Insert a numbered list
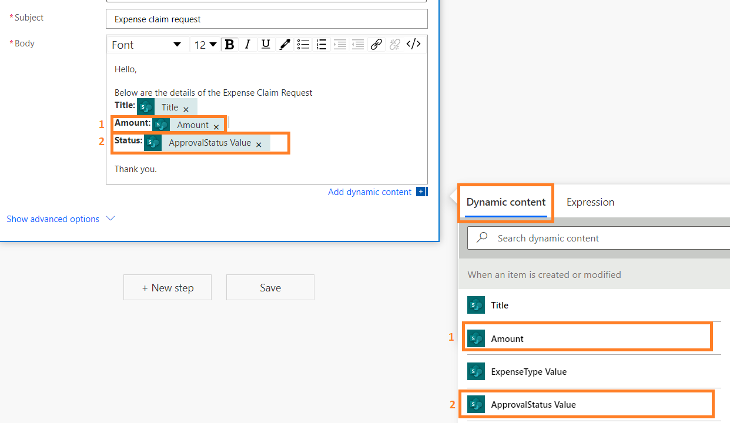 pos(322,45)
